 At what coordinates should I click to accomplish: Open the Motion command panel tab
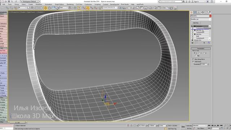[202, 12]
